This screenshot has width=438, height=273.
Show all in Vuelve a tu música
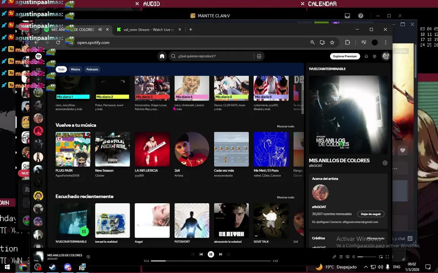point(286,127)
